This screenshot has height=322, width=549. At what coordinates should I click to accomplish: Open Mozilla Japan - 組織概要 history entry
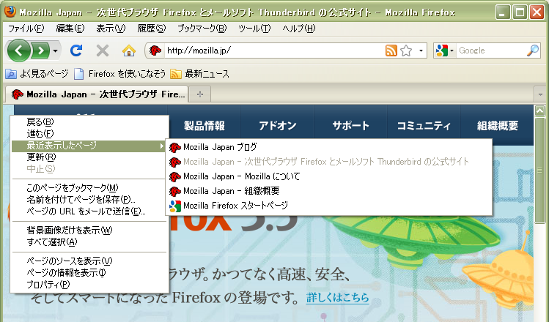(329, 191)
